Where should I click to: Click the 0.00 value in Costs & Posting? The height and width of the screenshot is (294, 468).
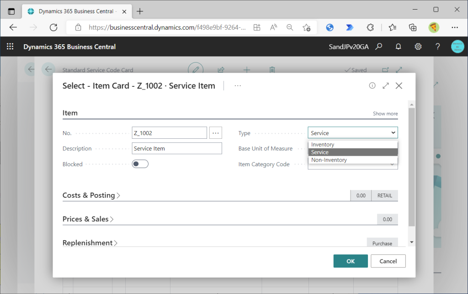pos(361,195)
